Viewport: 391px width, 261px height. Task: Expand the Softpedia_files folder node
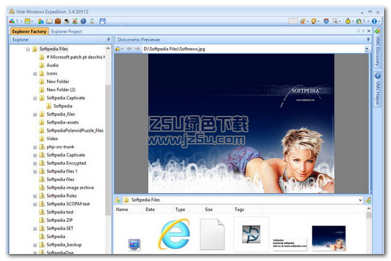35,115
